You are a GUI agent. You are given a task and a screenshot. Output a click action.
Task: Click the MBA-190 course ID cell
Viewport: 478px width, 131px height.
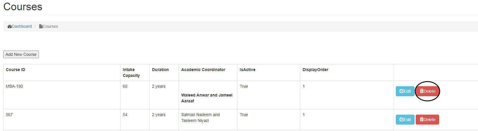coord(14,86)
